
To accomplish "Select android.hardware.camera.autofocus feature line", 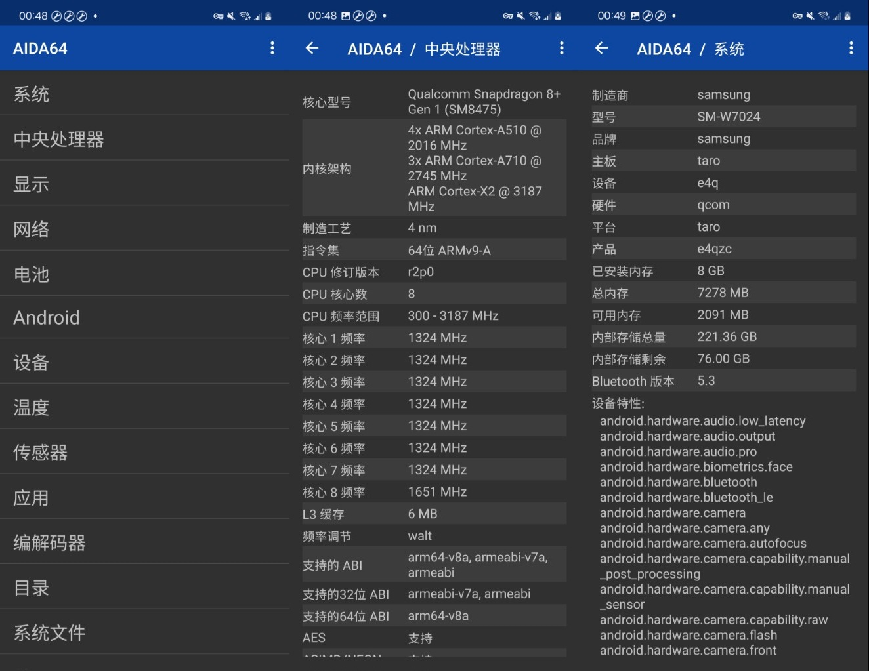I will pos(703,543).
